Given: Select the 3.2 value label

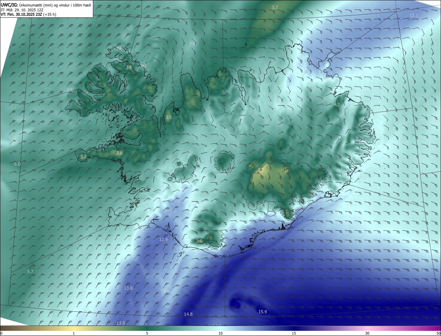Looking at the screenshot, I should pyautogui.click(x=83, y=156).
